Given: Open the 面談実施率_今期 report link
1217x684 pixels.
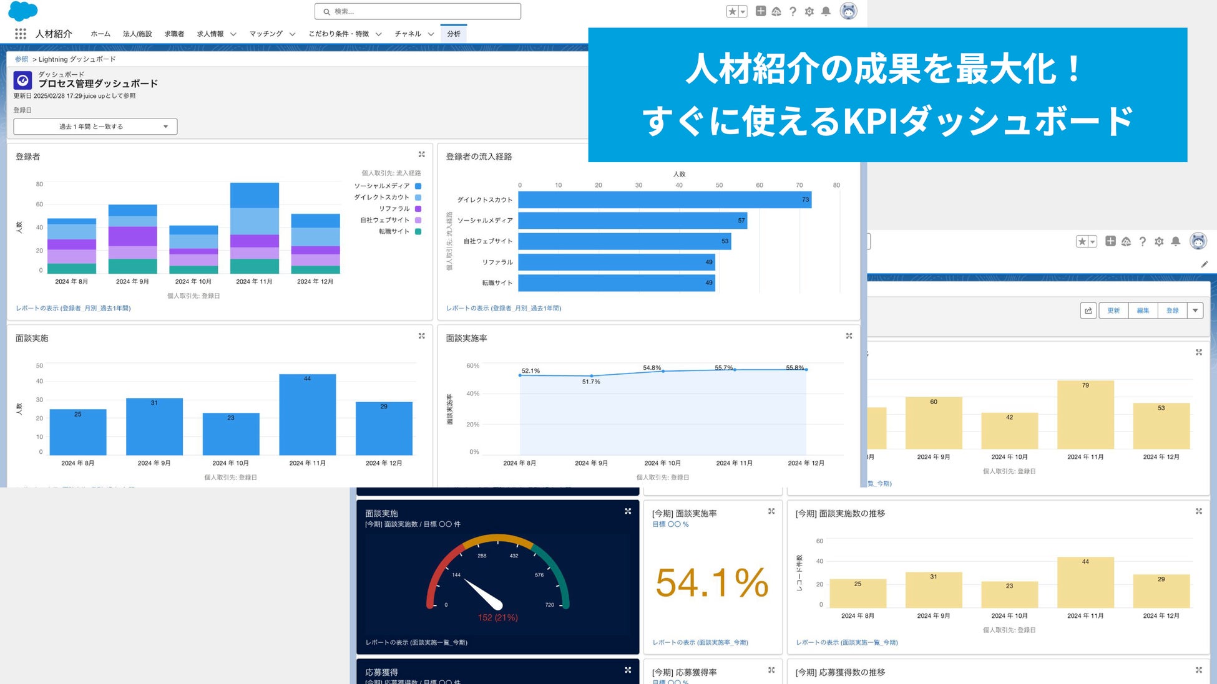Looking at the screenshot, I should [700, 642].
